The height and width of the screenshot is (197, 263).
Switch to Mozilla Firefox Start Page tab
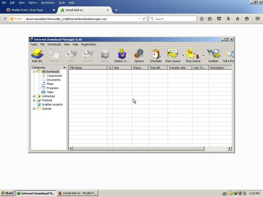[27, 10]
